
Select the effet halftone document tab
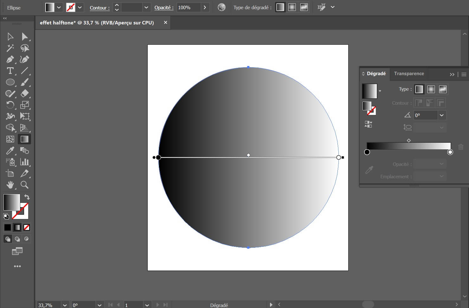click(97, 23)
